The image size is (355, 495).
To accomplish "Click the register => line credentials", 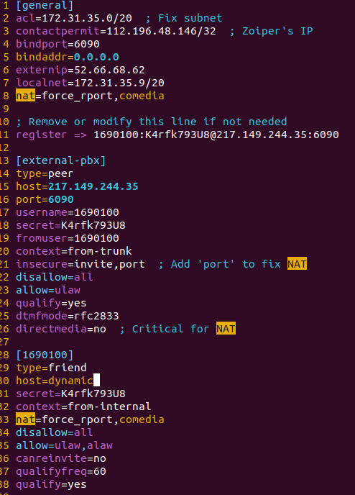I will point(216,135).
